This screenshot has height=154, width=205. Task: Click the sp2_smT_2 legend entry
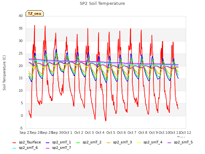pos(89,142)
